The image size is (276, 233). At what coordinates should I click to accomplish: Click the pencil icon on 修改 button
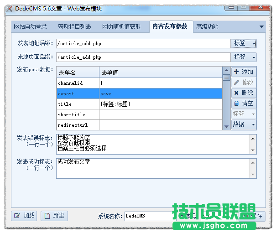click(x=236, y=82)
